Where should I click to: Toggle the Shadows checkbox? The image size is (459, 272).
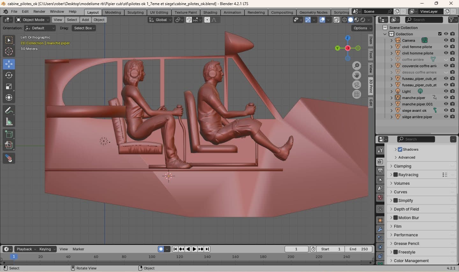(x=400, y=149)
